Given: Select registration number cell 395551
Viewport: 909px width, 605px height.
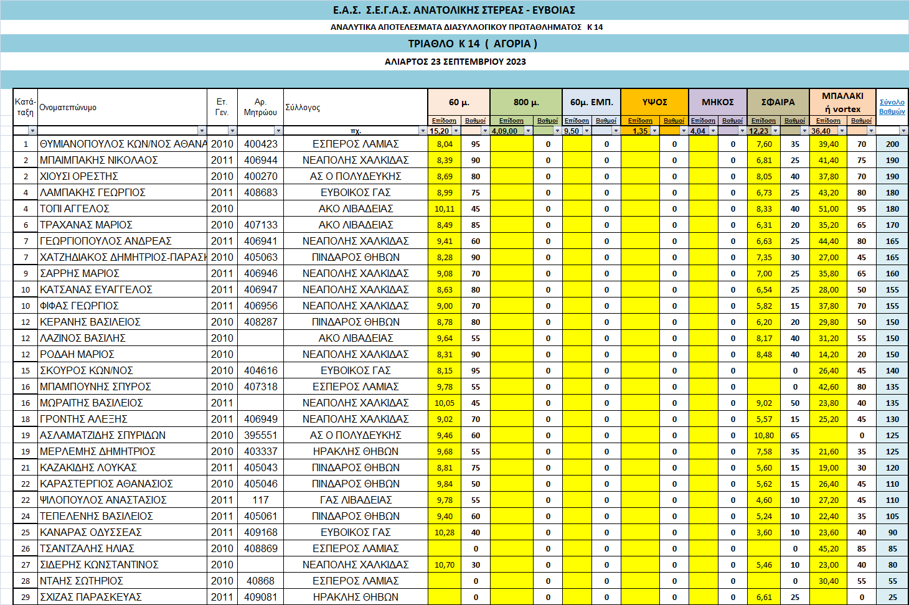Looking at the screenshot, I should [260, 435].
